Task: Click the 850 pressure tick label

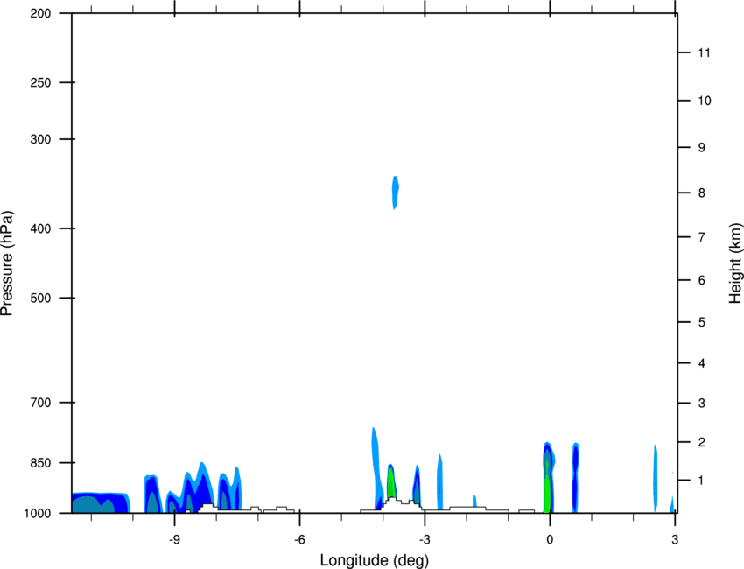Action: point(40,463)
